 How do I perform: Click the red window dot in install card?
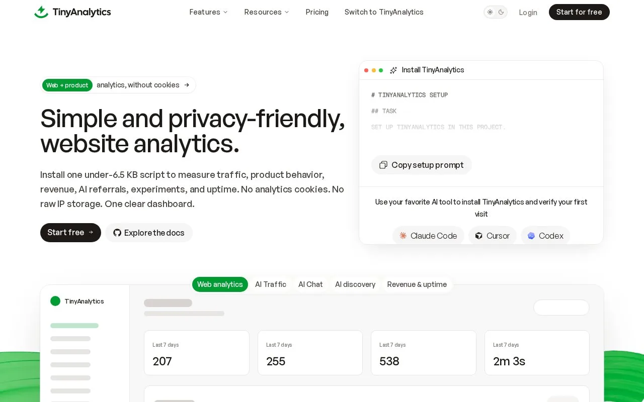(x=366, y=70)
